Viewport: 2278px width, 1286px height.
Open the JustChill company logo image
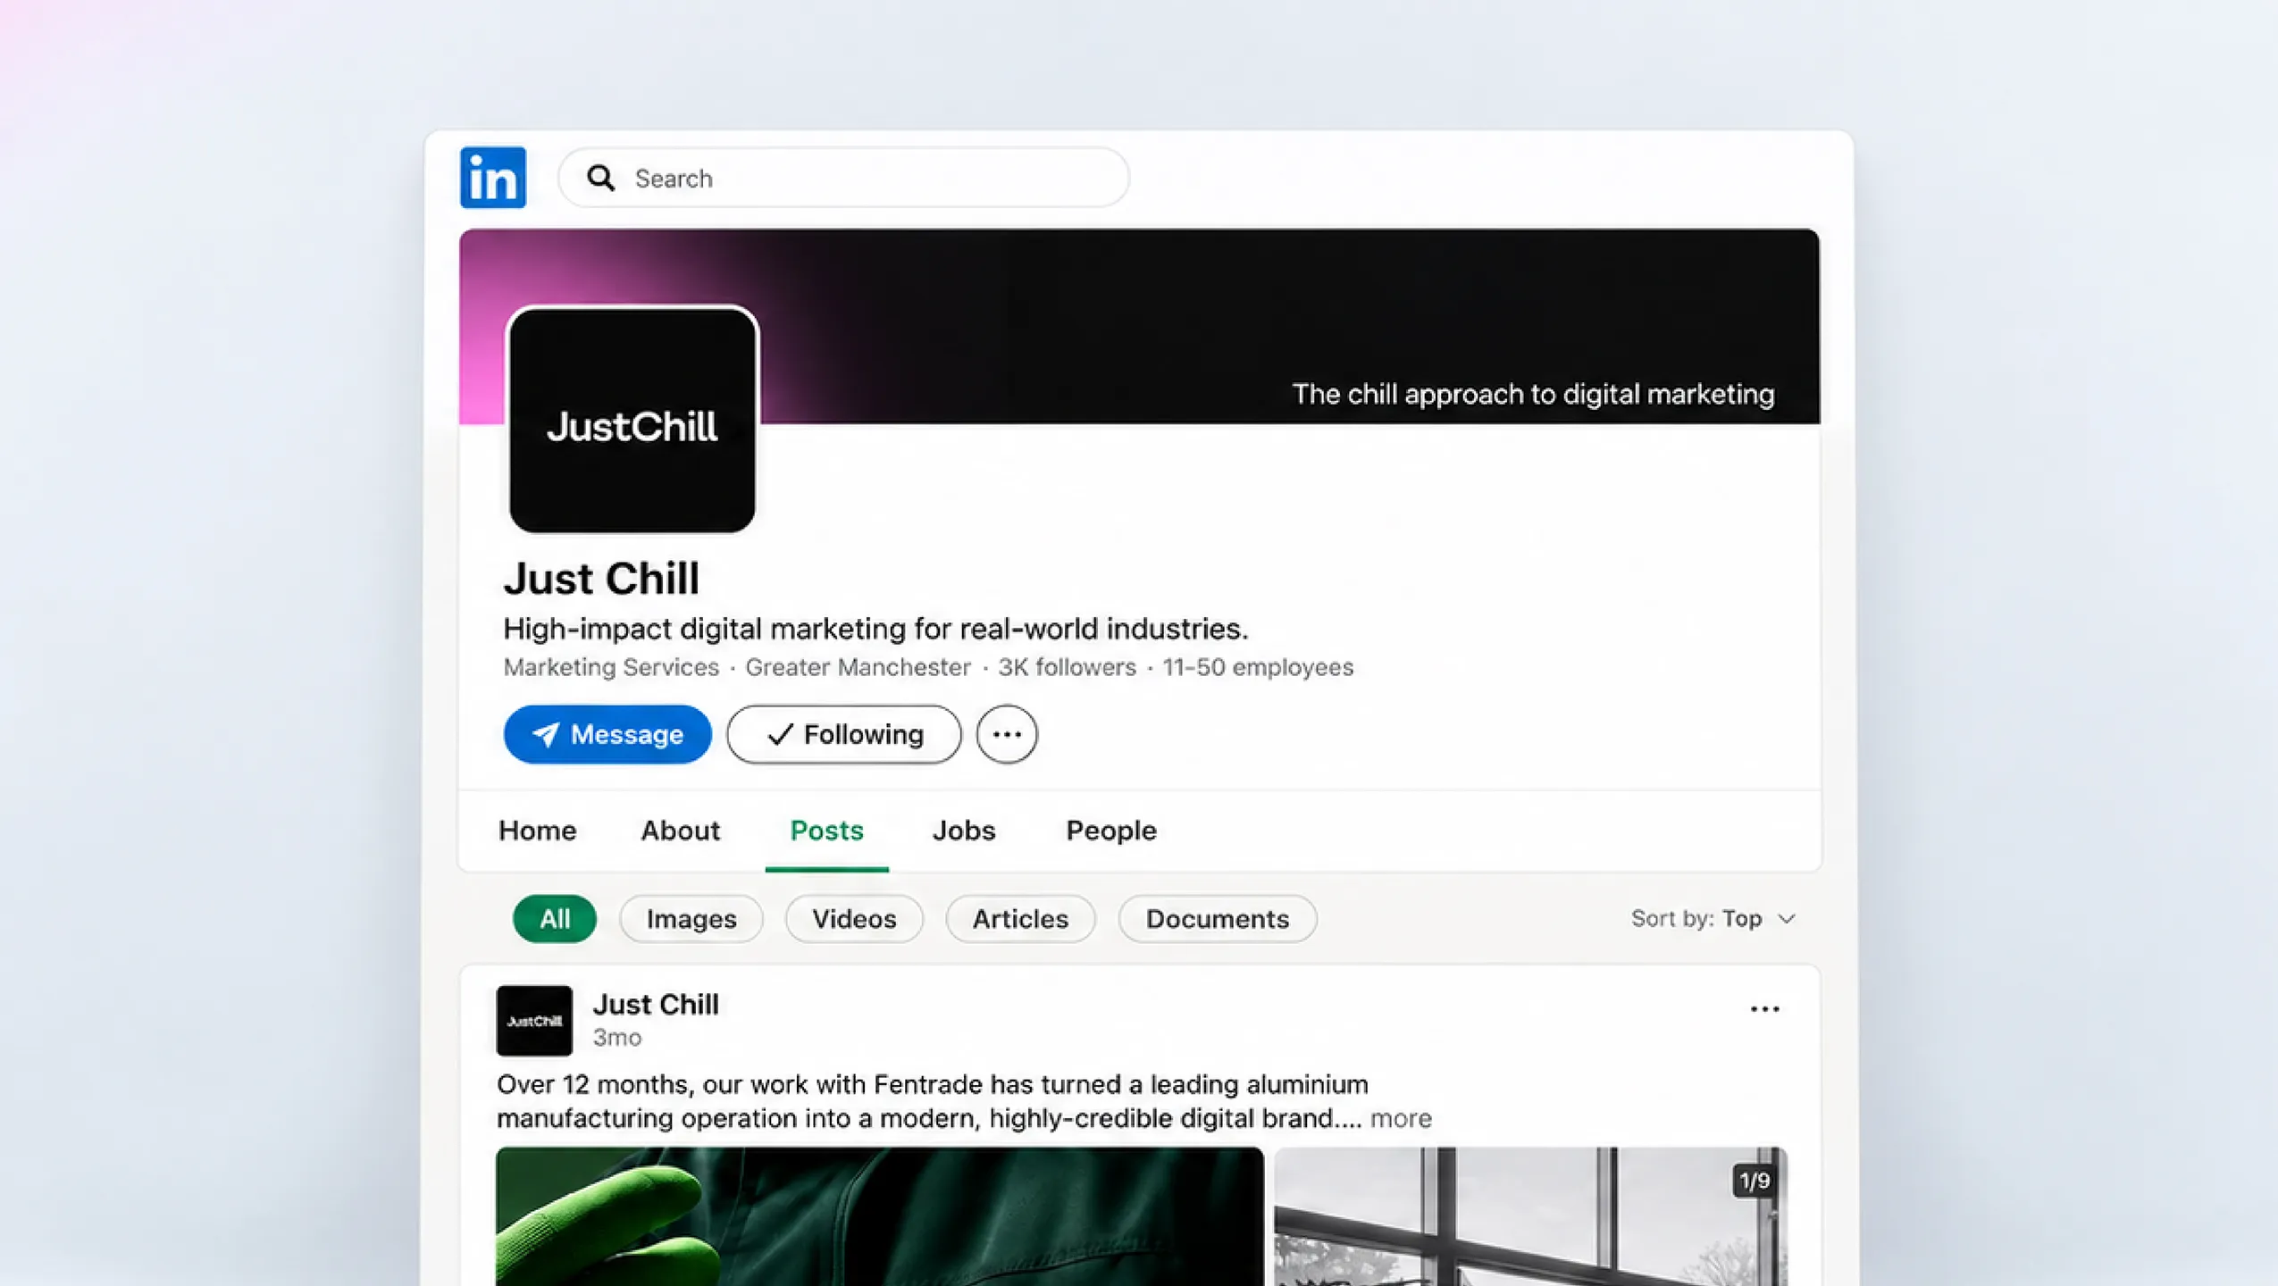click(632, 420)
